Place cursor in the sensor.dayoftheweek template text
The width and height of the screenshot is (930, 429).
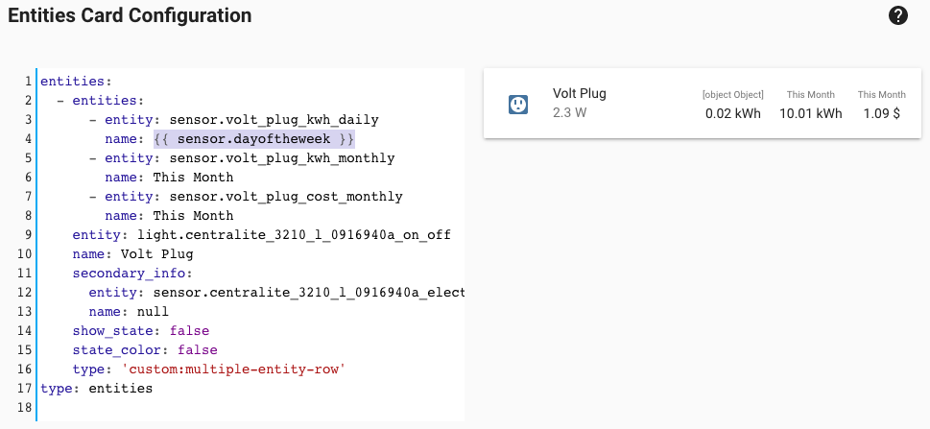coord(258,139)
